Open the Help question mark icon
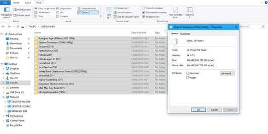Screen dimensions: 268x134 pos(266,2)
